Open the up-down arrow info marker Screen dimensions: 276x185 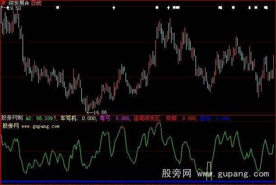click(x=249, y=8)
